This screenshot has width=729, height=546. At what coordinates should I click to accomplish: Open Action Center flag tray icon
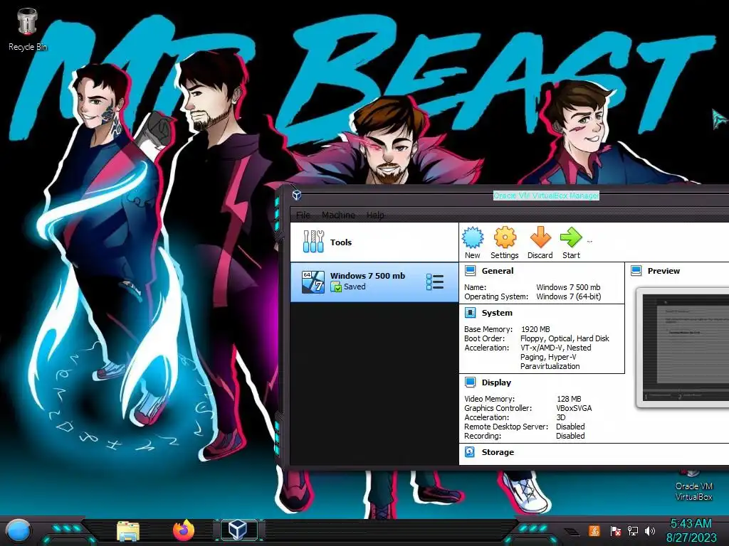pos(615,530)
